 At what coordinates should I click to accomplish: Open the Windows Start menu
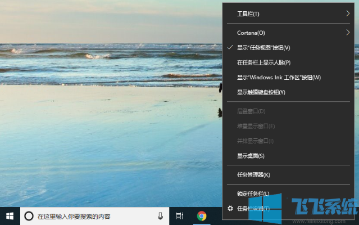(10, 216)
